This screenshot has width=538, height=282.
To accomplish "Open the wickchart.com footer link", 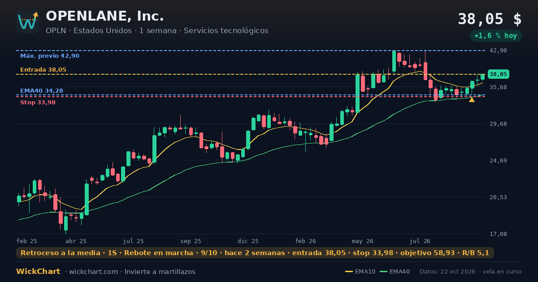I will click(x=93, y=272).
